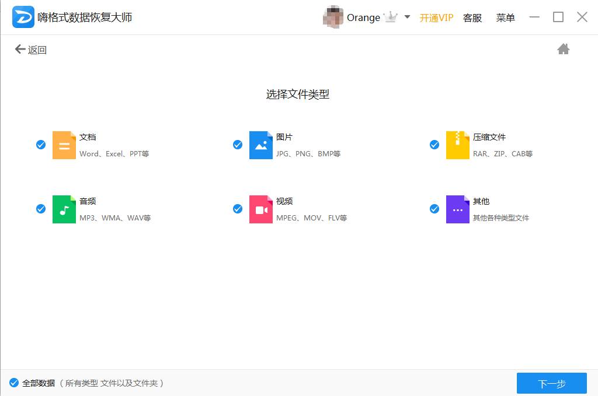The width and height of the screenshot is (598, 396).
Task: Click the Orange user avatar
Action: (333, 17)
